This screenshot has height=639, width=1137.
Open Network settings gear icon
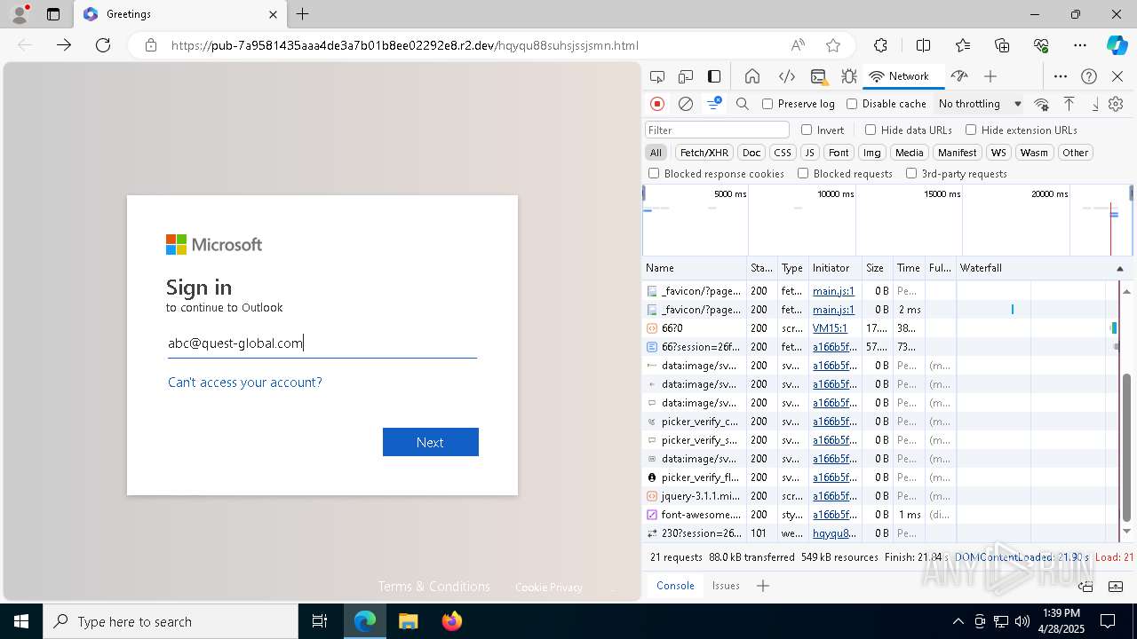(1117, 104)
